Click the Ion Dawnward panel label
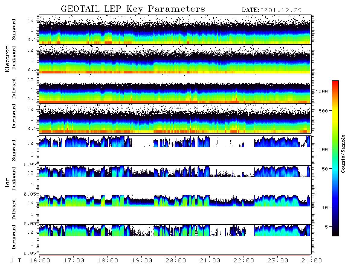Viewport: 345px width, 266px height. [14, 237]
